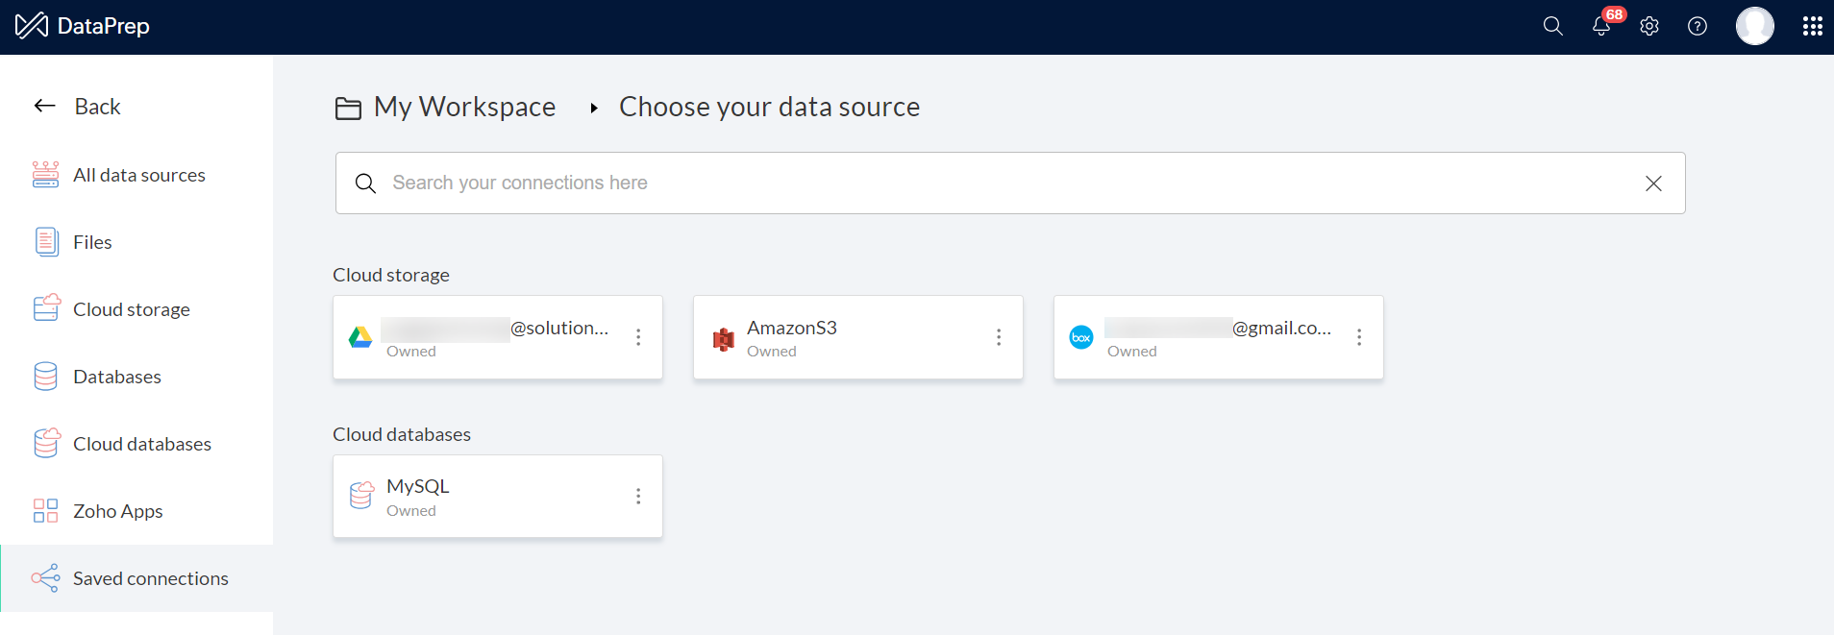Select All data sources in sidebar
This screenshot has width=1834, height=635.
point(138,175)
